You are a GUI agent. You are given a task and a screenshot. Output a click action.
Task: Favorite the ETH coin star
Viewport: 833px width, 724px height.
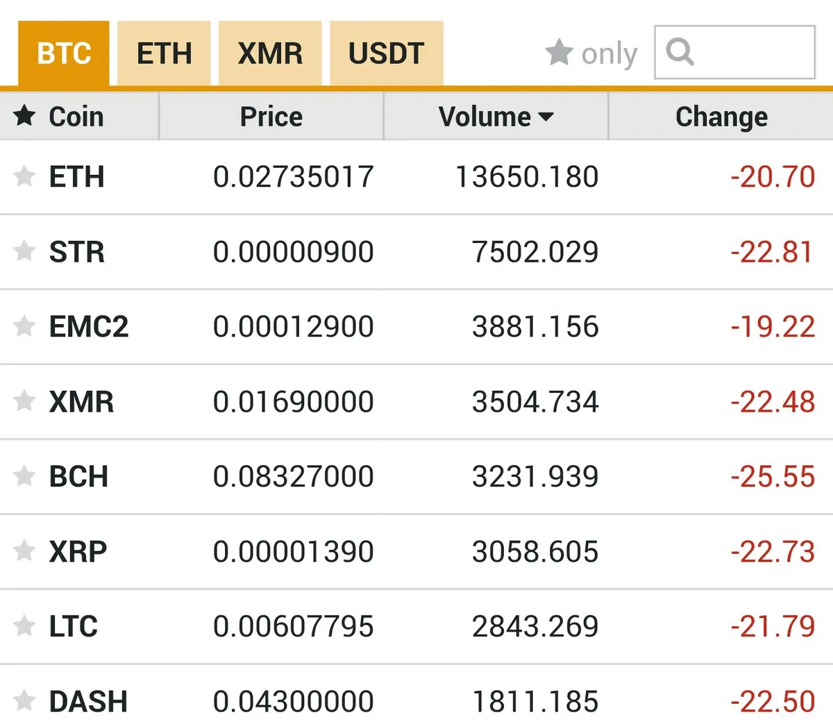(x=24, y=176)
